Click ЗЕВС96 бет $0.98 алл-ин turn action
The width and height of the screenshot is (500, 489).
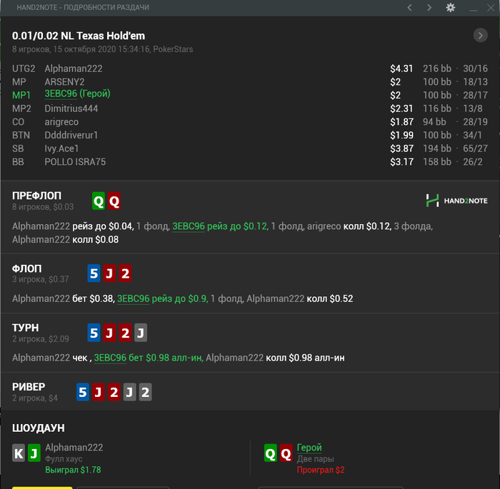click(149, 358)
